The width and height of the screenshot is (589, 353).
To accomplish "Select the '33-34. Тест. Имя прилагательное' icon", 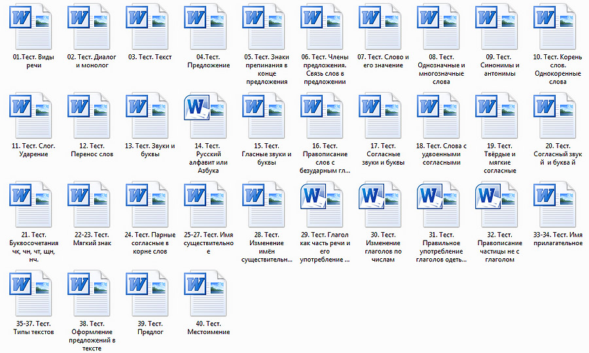I will (555, 205).
